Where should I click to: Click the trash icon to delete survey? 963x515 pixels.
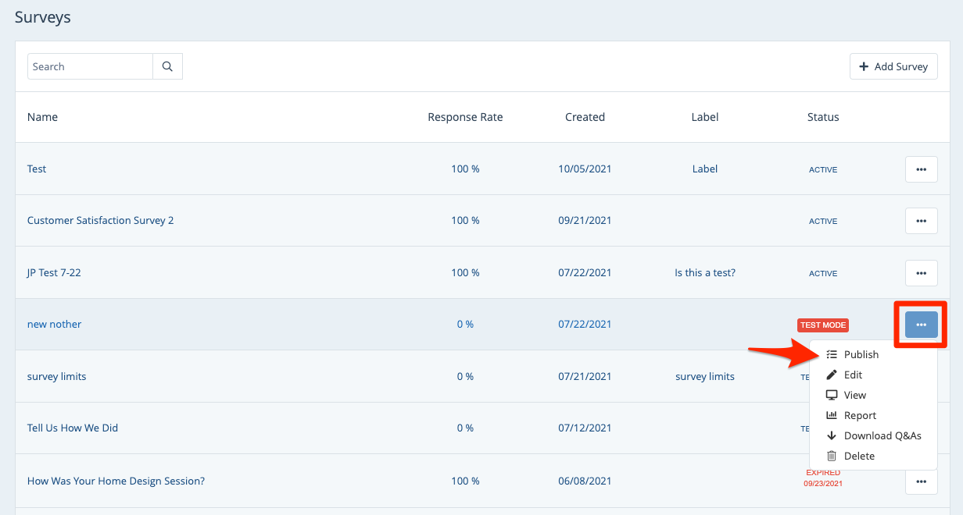coord(832,456)
